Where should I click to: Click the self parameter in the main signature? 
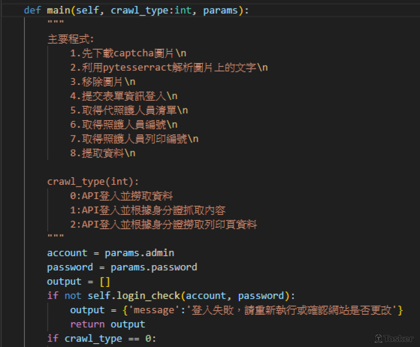coord(87,11)
